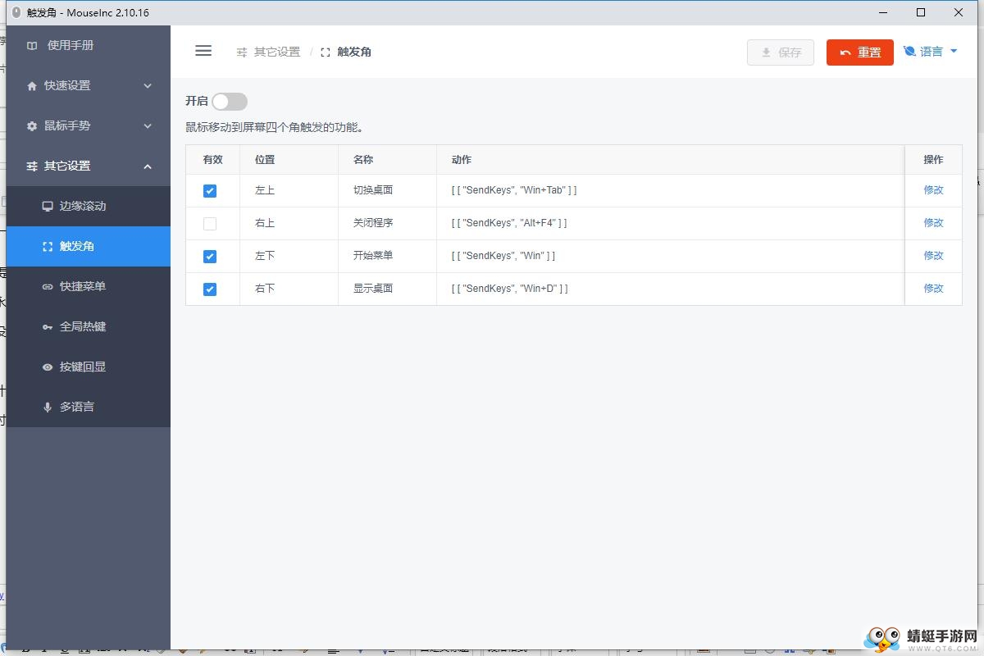The height and width of the screenshot is (656, 984).
Task: Click 修改 for the 切换桌面 row
Action: 933,190
